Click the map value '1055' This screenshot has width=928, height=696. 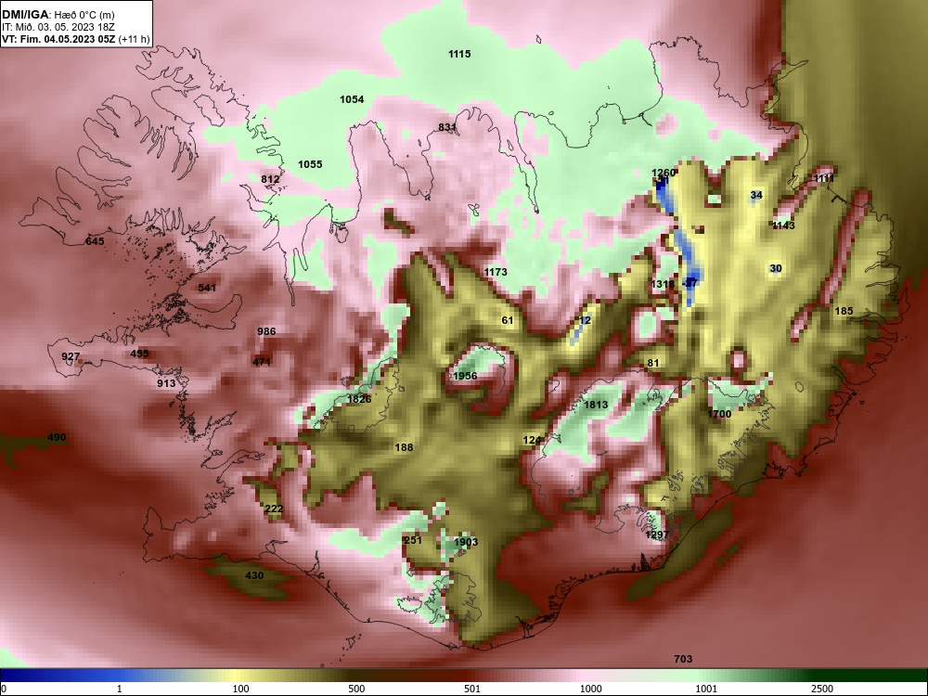[x=310, y=164]
